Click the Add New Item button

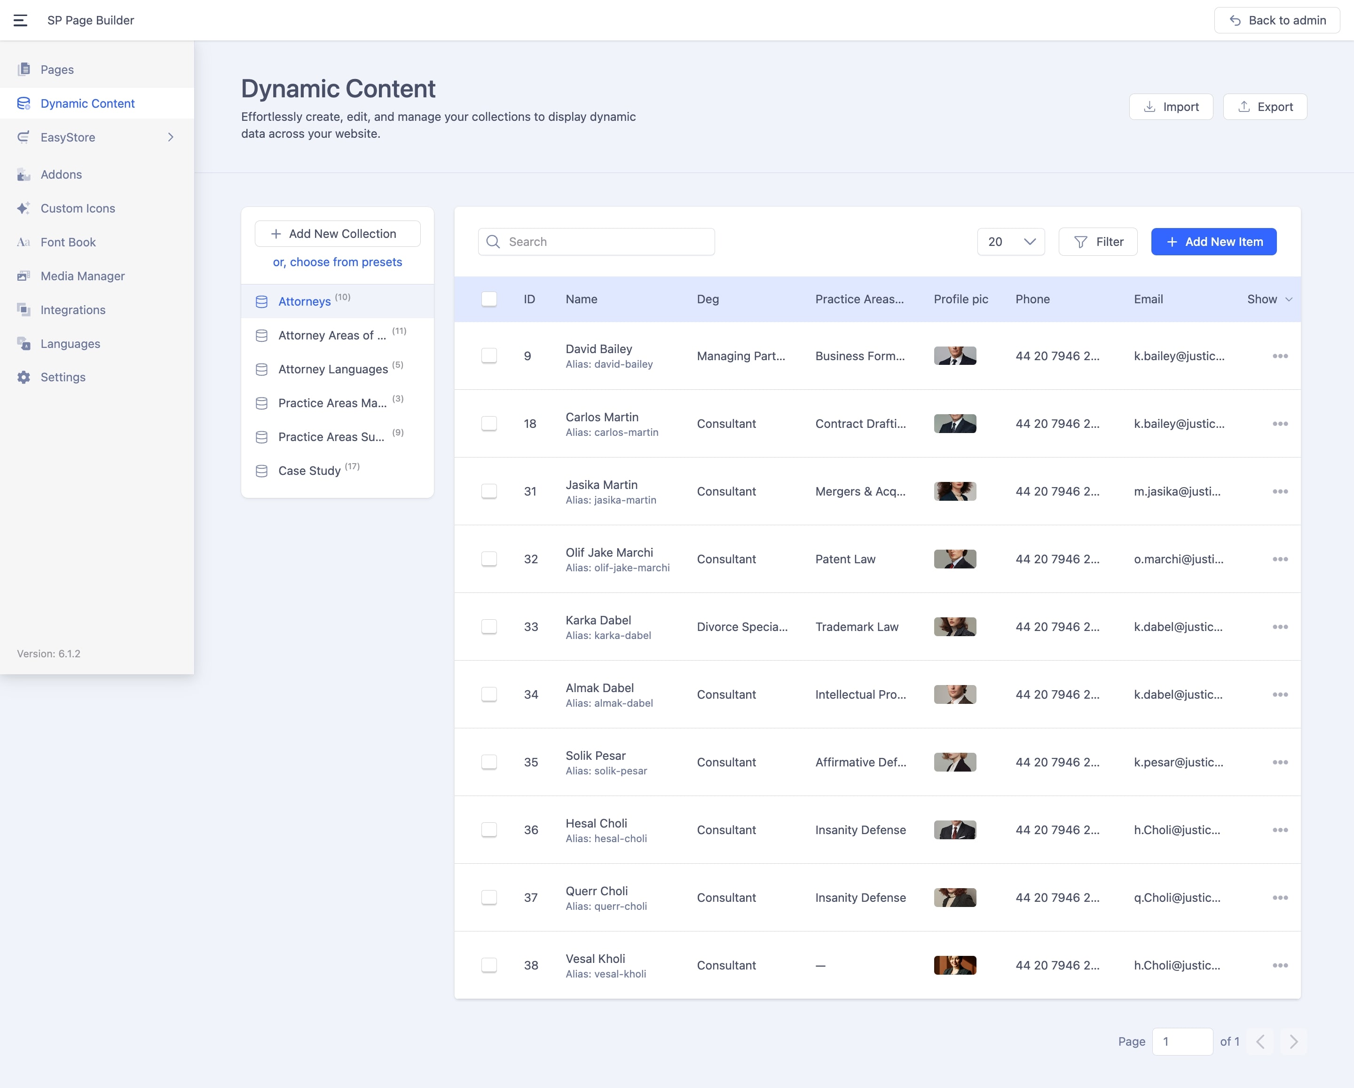point(1213,242)
